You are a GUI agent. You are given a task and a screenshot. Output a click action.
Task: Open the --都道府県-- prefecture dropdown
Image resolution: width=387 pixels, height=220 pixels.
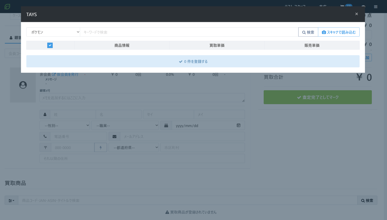click(x=134, y=147)
